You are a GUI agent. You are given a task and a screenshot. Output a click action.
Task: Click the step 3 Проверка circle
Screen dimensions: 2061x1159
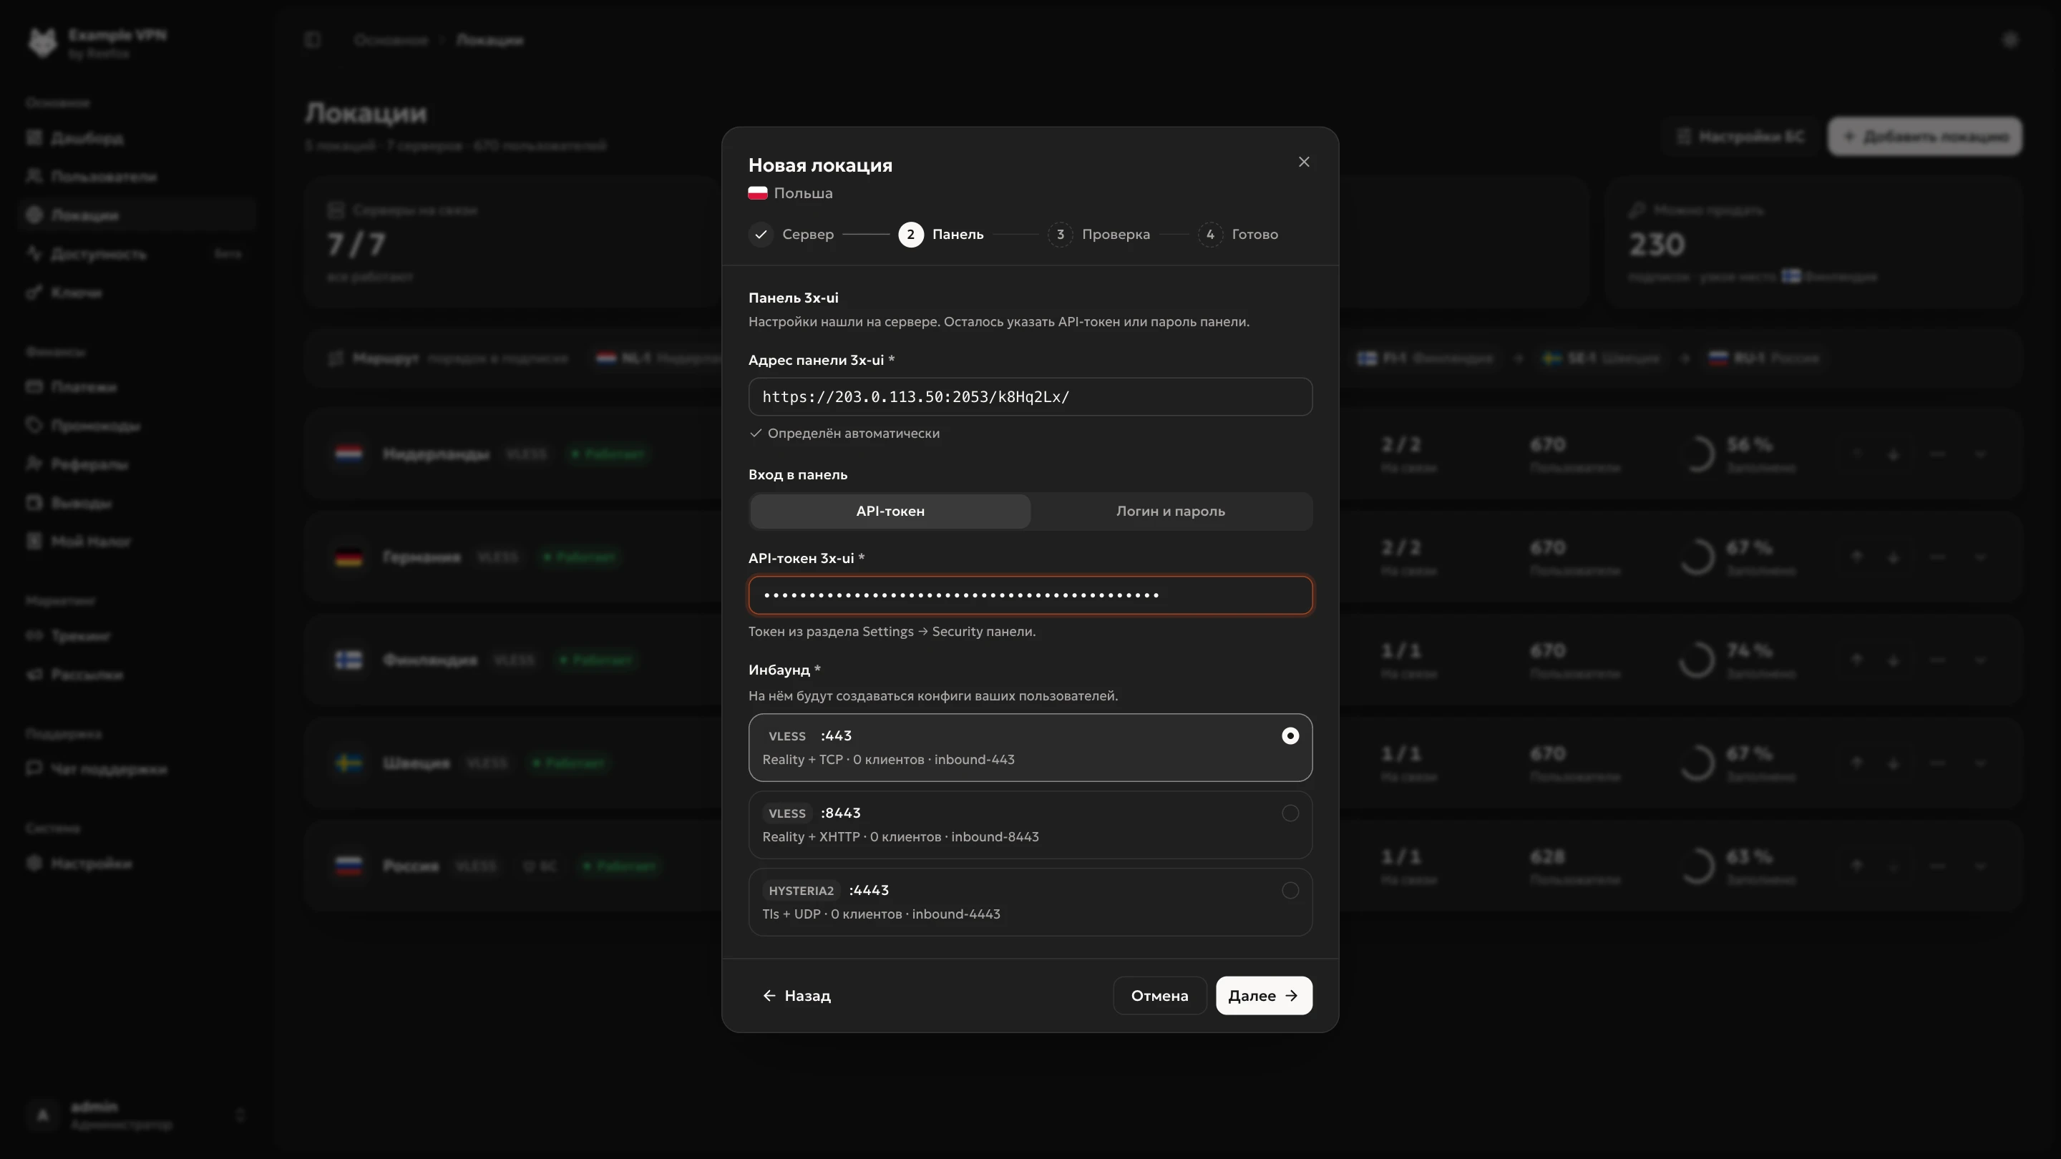coord(1060,235)
